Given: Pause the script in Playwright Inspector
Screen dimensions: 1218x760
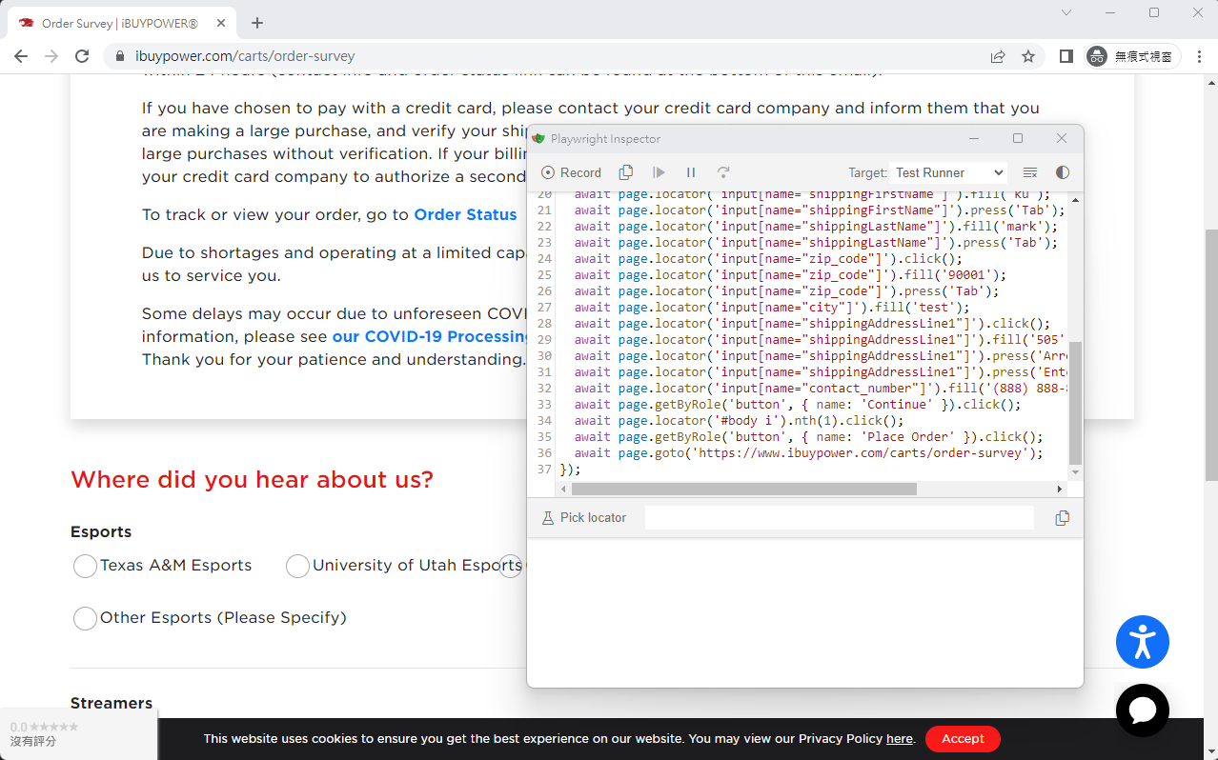Looking at the screenshot, I should [691, 172].
